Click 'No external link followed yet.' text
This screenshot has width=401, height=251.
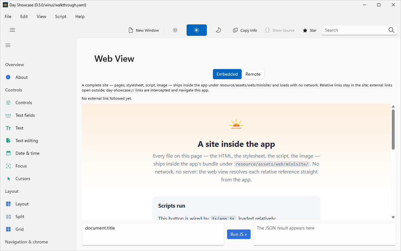[107, 98]
